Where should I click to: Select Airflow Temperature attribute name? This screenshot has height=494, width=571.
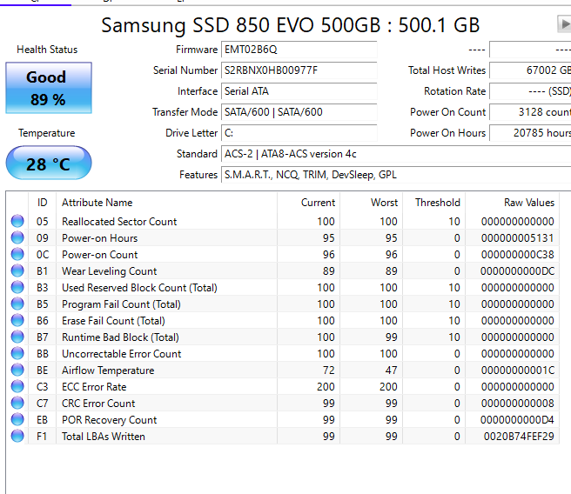click(x=108, y=370)
